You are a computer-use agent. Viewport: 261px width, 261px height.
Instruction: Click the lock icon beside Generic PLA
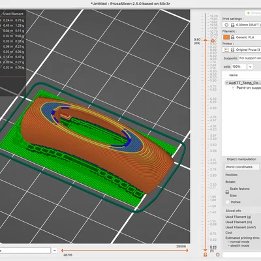[232, 37]
